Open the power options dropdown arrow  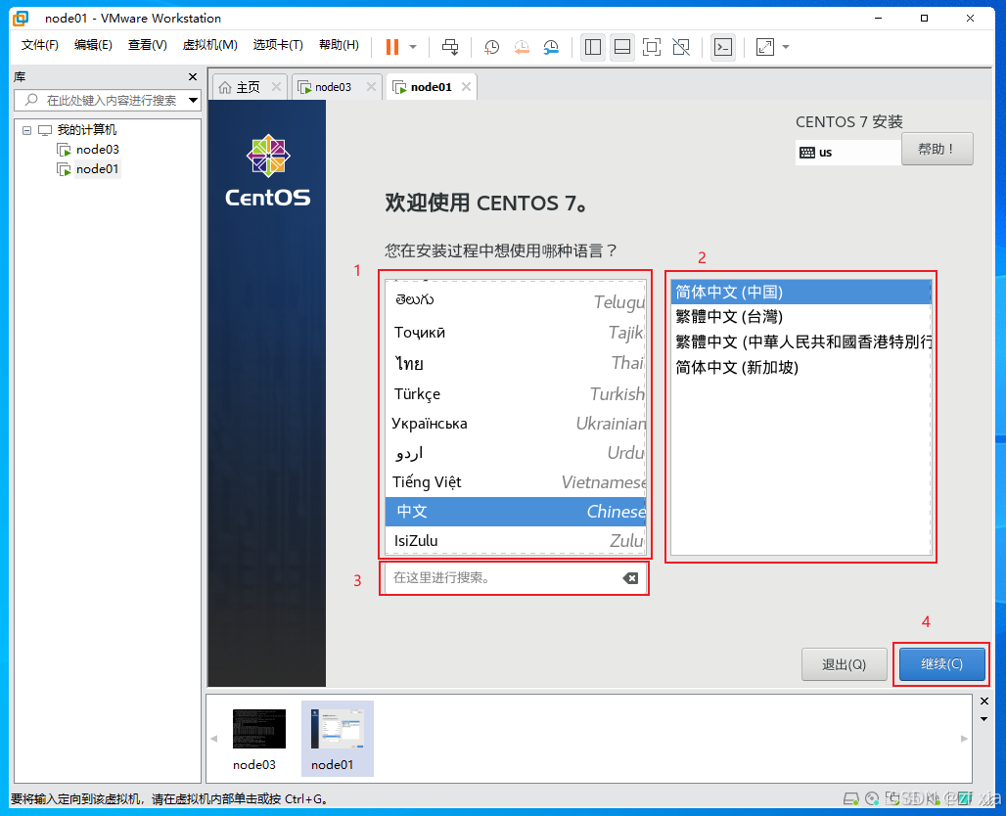pos(413,47)
